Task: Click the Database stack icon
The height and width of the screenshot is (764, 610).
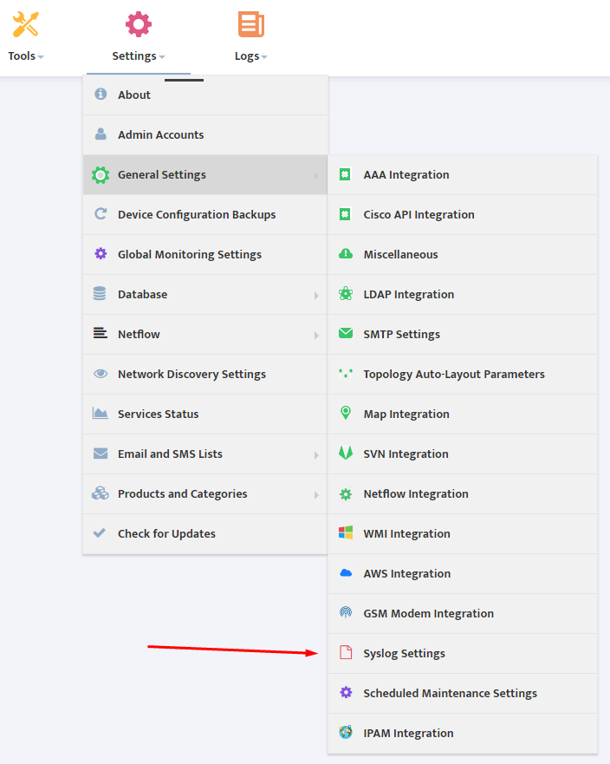Action: tap(100, 293)
